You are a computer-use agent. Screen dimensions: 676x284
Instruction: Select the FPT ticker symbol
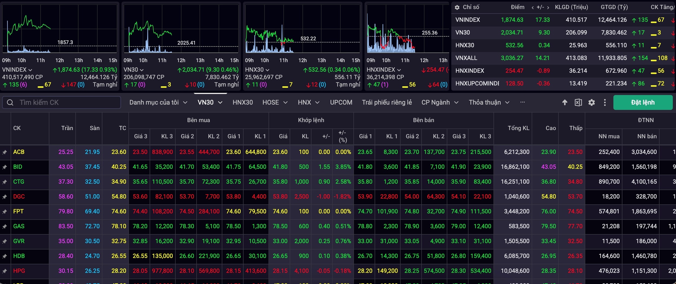[x=18, y=212]
